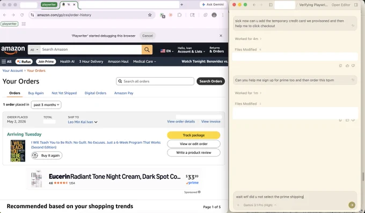Click the Track package button
The height and width of the screenshot is (213, 365).
pyautogui.click(x=194, y=135)
